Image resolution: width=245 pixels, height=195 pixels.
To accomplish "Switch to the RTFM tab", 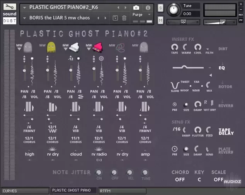I will point(122,191).
